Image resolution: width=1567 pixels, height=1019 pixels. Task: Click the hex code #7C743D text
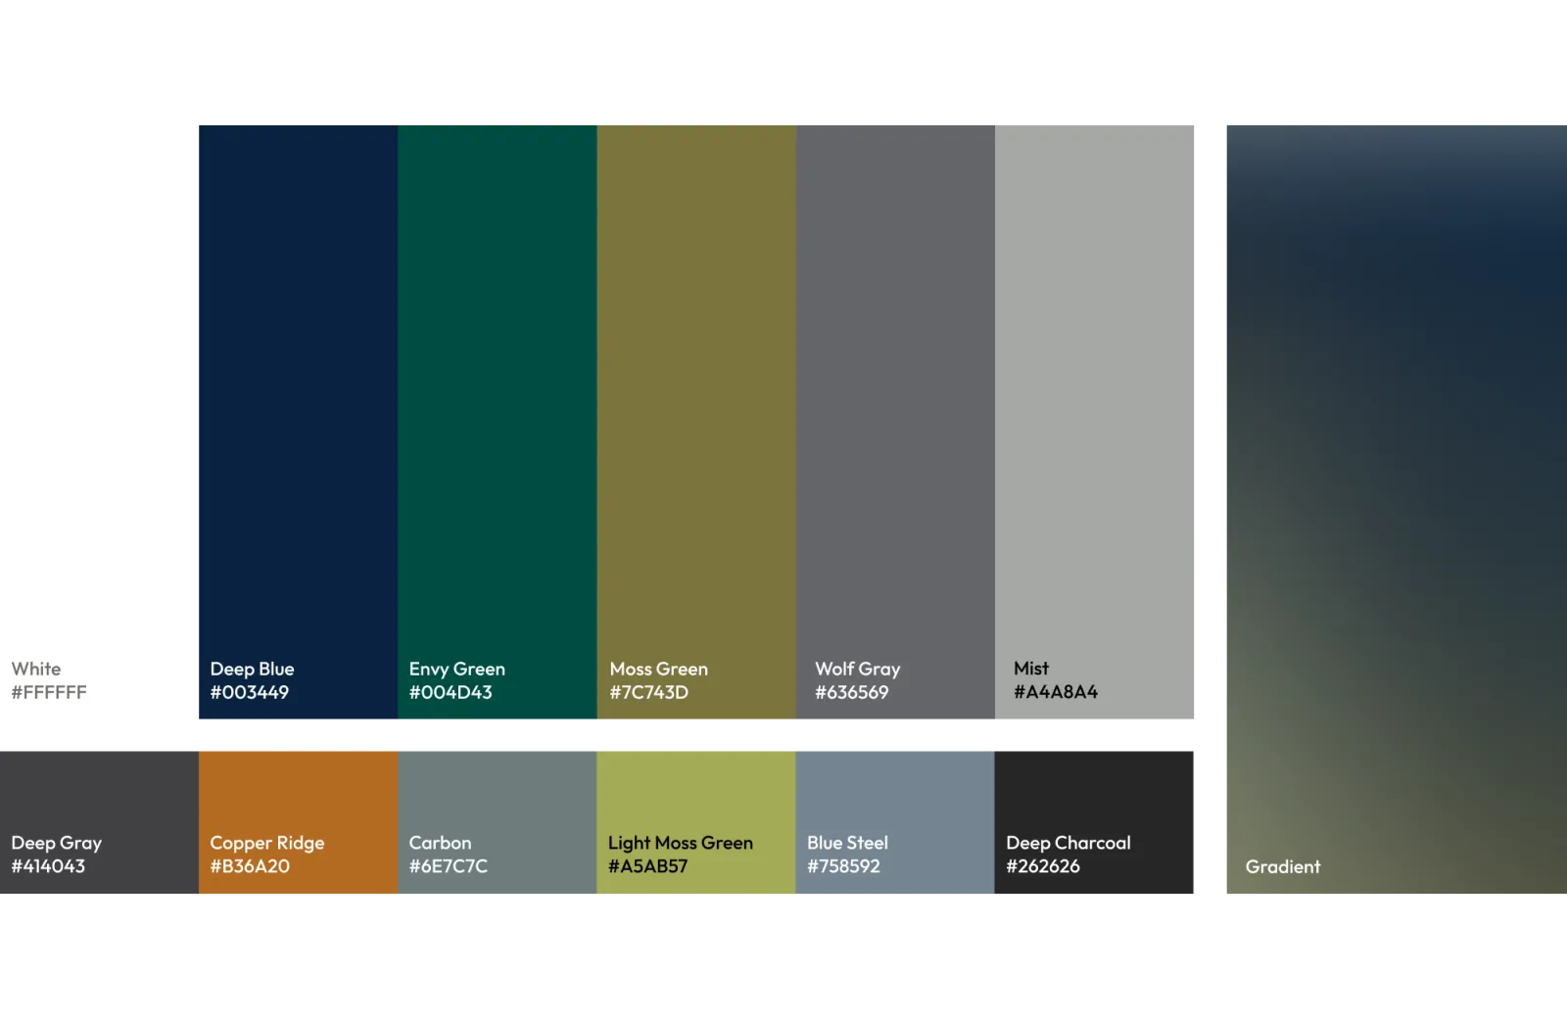648,692
